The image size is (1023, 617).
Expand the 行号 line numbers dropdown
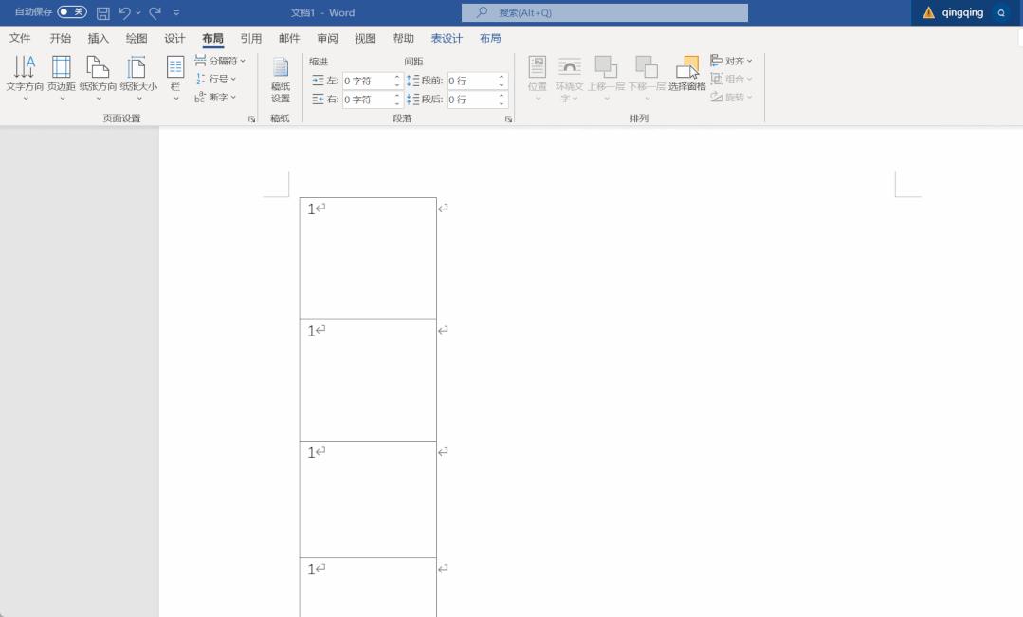tap(217, 79)
